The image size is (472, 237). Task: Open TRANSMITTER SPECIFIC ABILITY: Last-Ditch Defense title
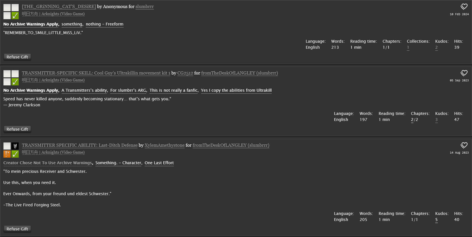click(80, 145)
